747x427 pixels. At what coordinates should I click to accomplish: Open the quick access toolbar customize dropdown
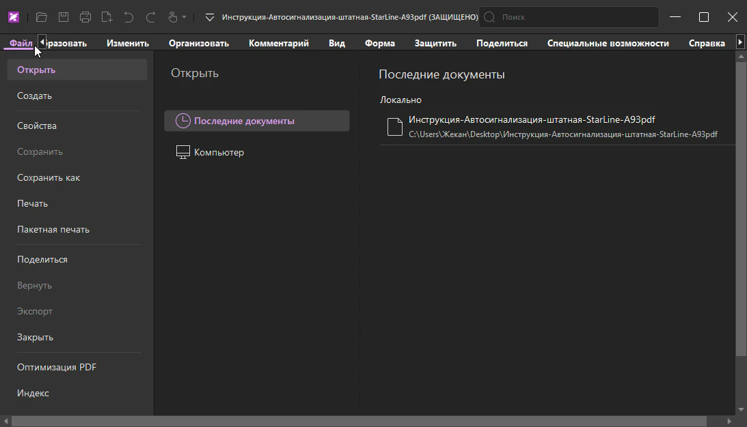[210, 17]
